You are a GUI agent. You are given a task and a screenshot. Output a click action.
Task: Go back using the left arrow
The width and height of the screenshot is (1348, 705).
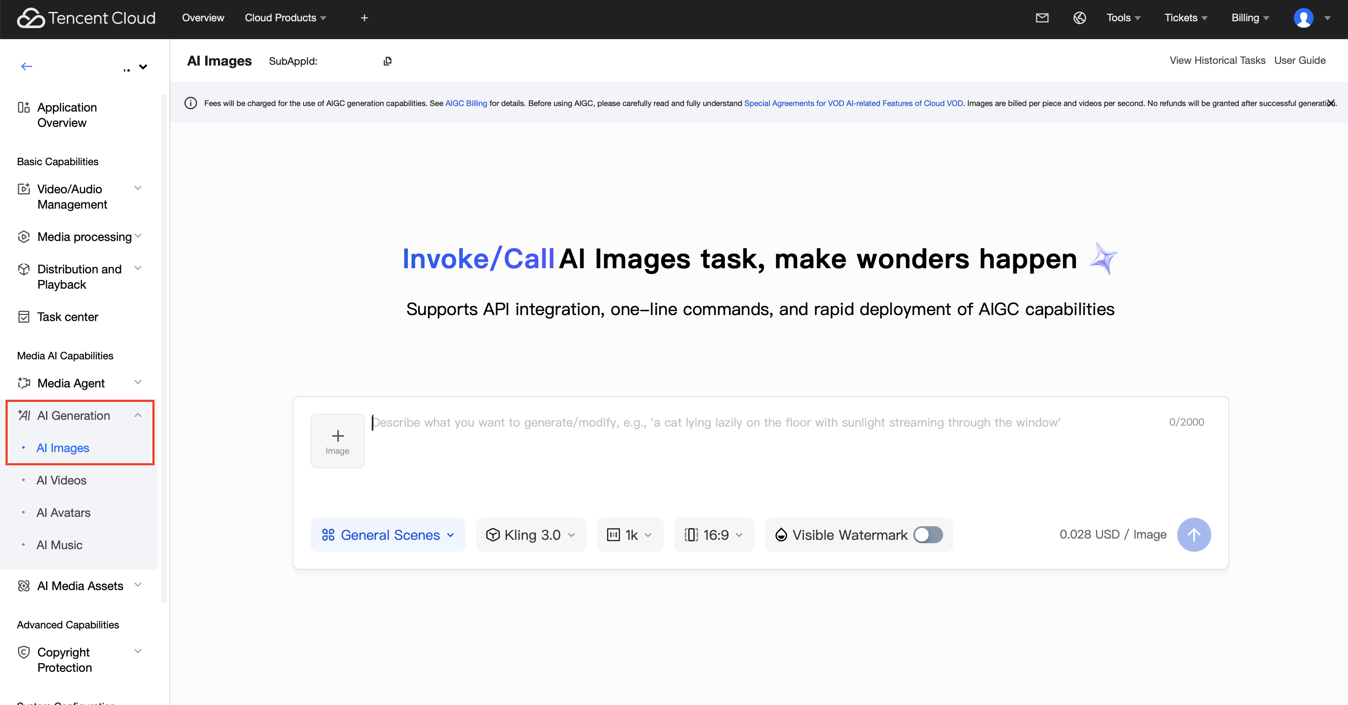(x=27, y=66)
